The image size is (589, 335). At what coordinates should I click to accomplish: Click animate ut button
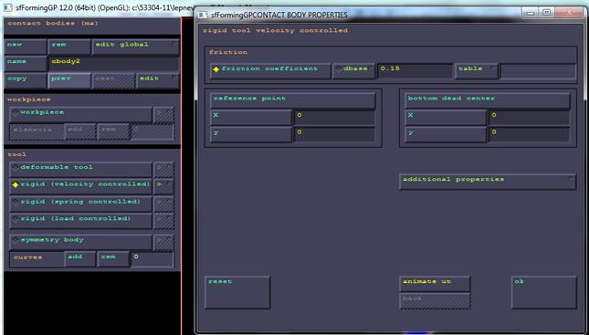coord(435,284)
